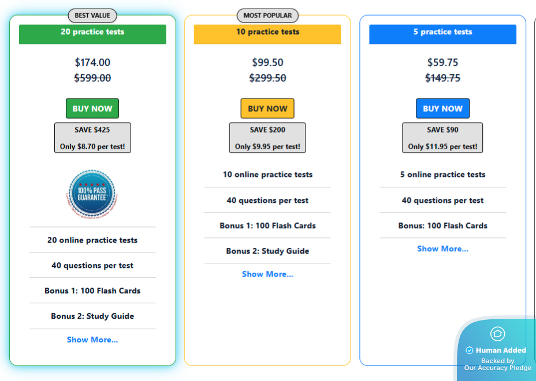The width and height of the screenshot is (536, 381).
Task: Click the SAVE $425 savings box
Action: [92, 138]
